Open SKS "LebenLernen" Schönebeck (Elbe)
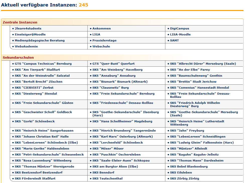Image resolution: width=245 pixels, height=183 pixels. tap(46, 143)
